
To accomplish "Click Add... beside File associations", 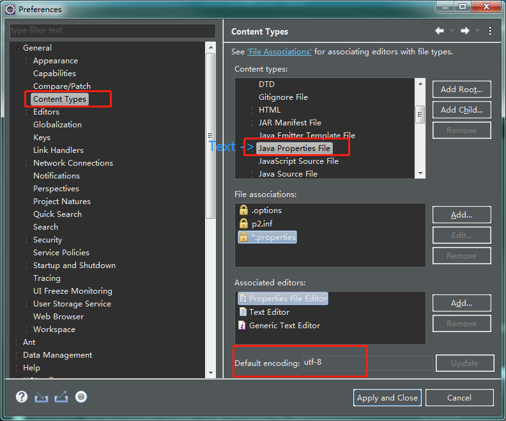I will (461, 214).
